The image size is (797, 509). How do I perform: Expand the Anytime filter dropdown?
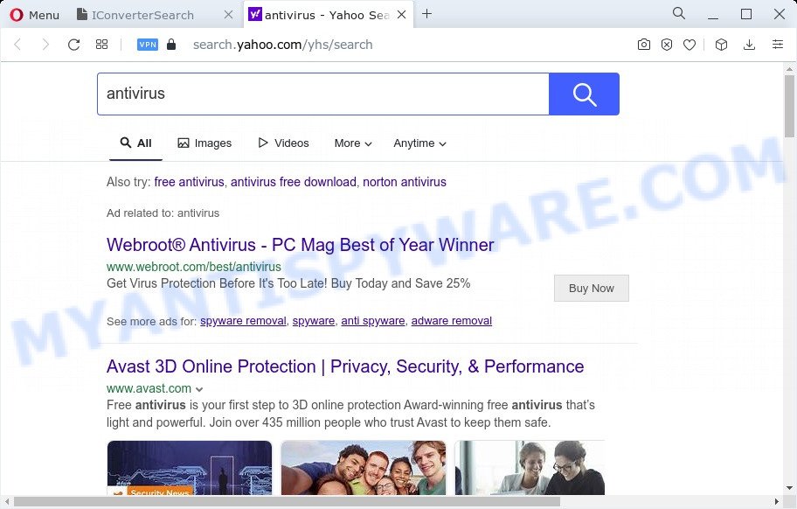tap(419, 143)
